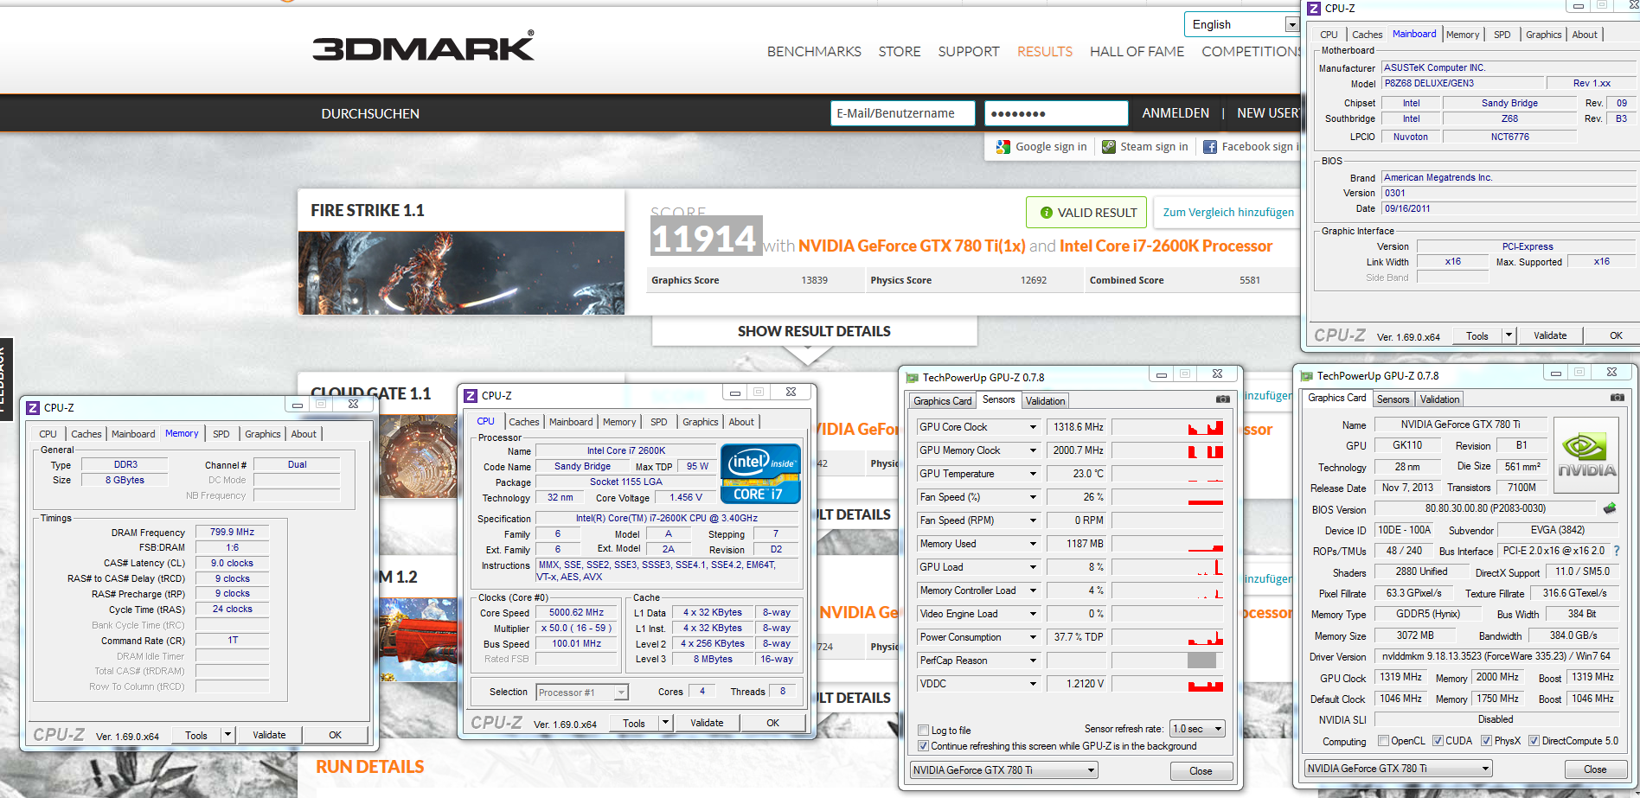The image size is (1640, 798).
Task: Open the Power Consumption sensor dropdown
Action: [x=1033, y=637]
